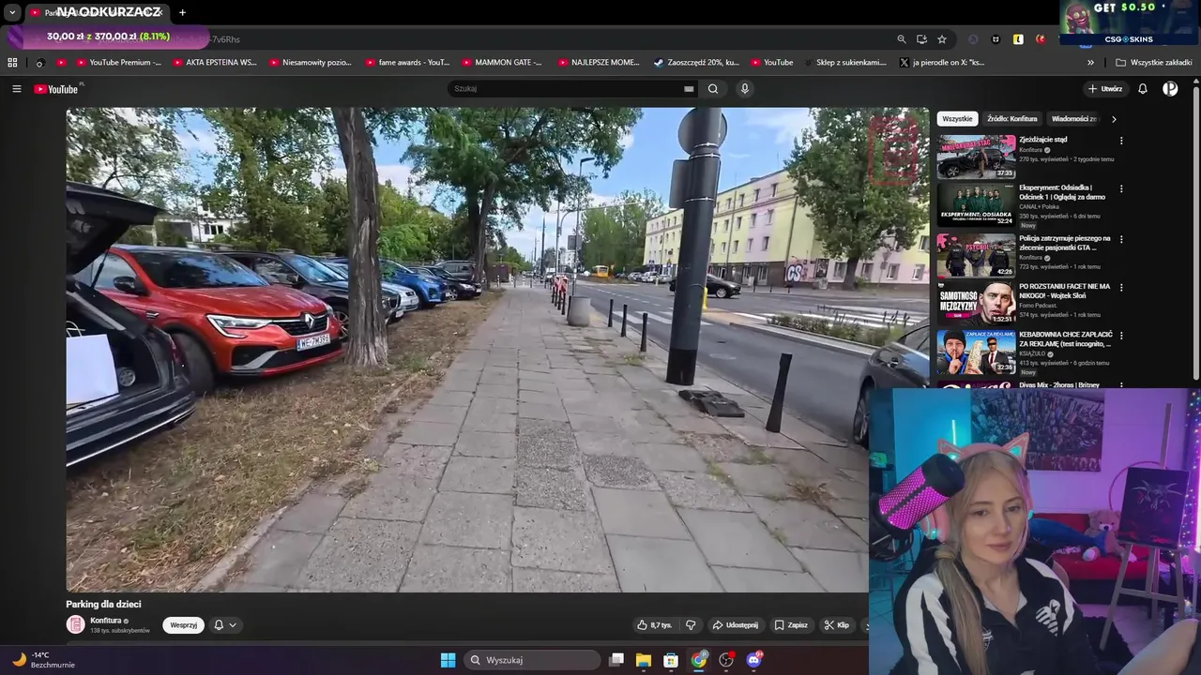The image size is (1201, 675).
Task: Open YouTube notifications bell
Action: [x=1143, y=89]
